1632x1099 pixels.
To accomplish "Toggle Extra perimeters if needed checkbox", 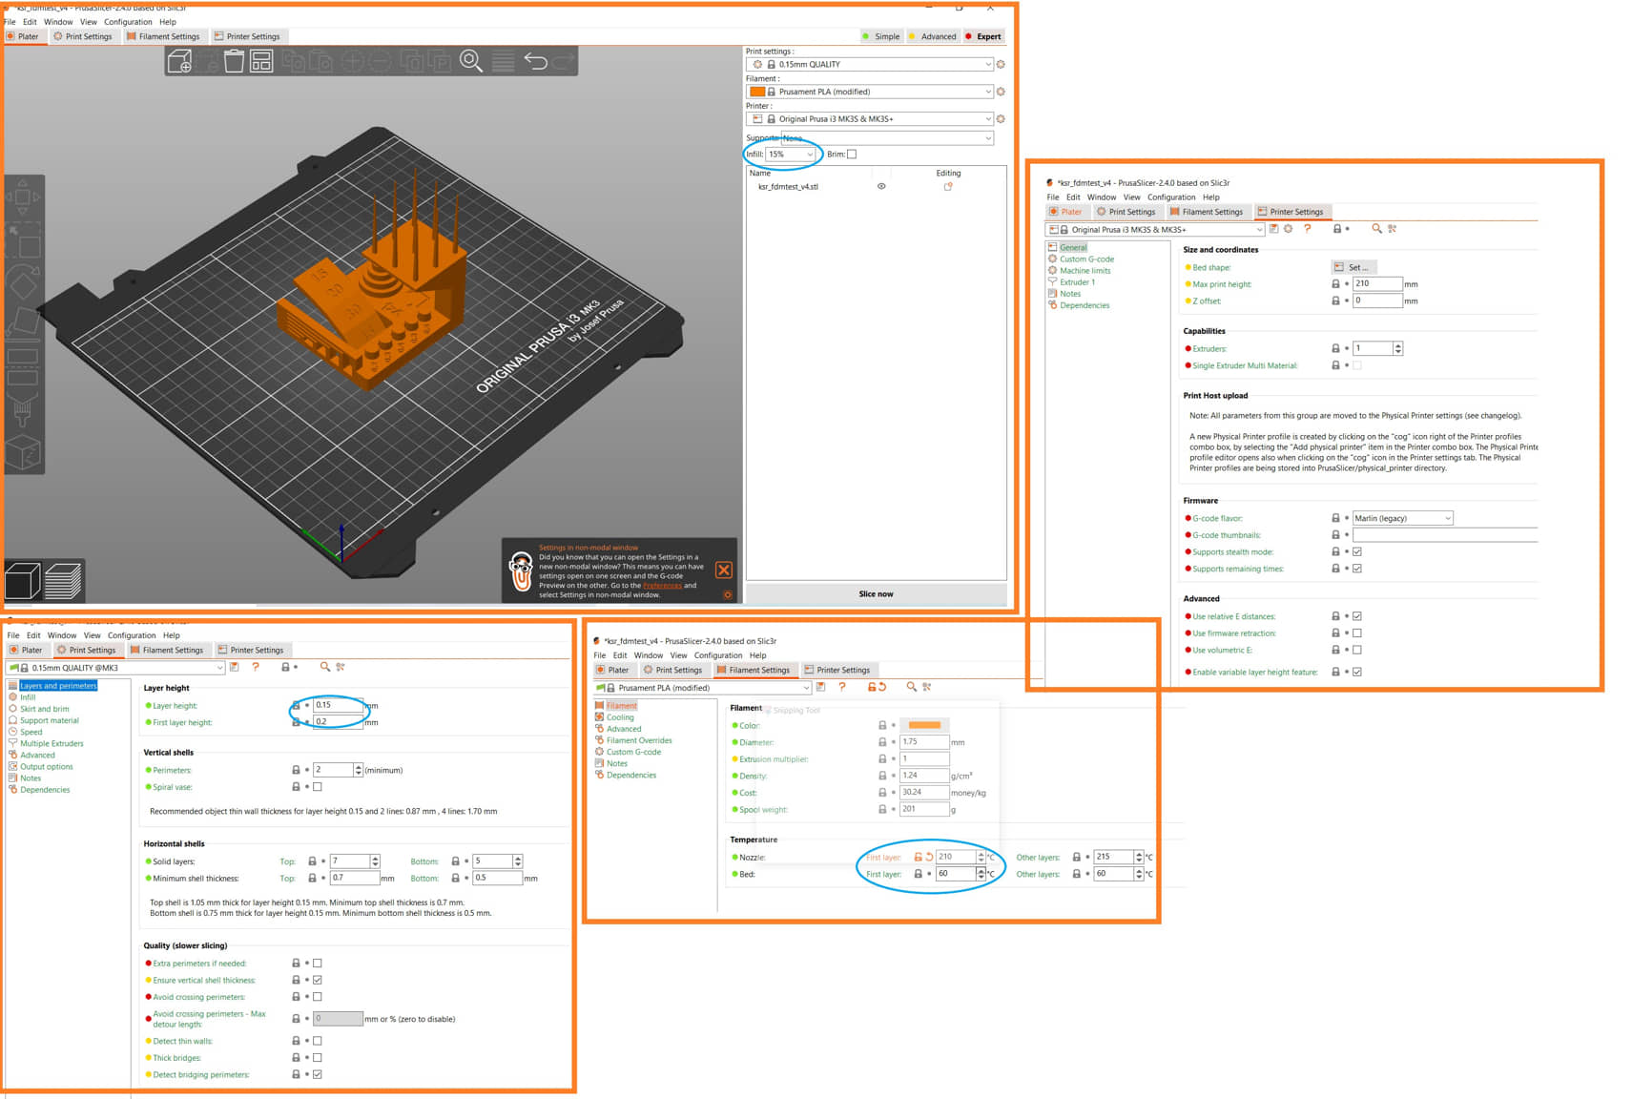I will click(318, 964).
